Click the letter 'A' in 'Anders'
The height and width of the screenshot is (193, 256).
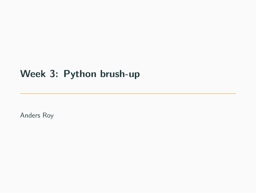(x=22, y=115)
